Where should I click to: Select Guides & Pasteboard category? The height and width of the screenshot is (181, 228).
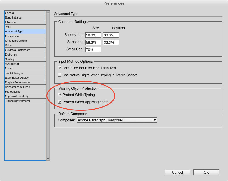(25, 50)
